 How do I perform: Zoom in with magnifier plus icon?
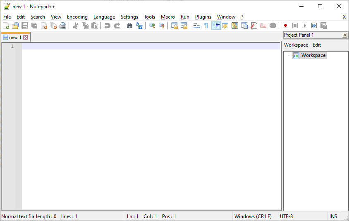pyautogui.click(x=152, y=26)
